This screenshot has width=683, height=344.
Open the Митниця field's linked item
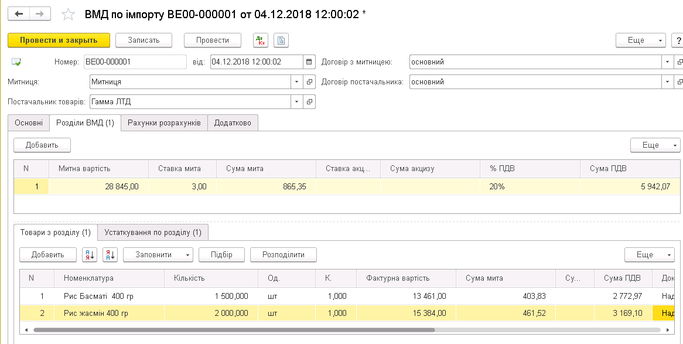click(x=309, y=82)
